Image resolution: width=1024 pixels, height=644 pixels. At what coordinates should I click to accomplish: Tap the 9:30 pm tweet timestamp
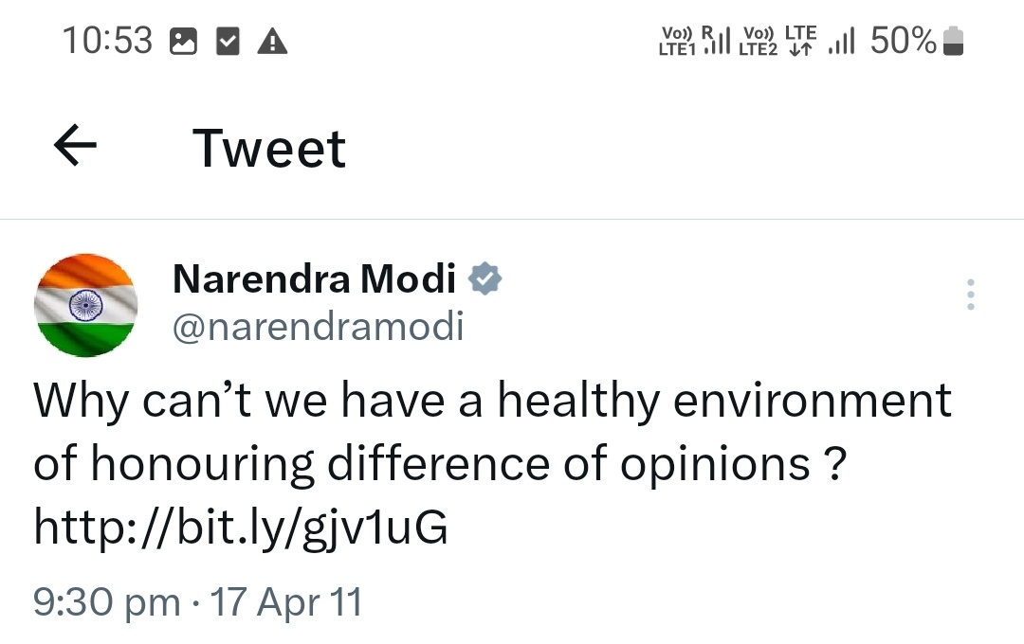tap(106, 602)
